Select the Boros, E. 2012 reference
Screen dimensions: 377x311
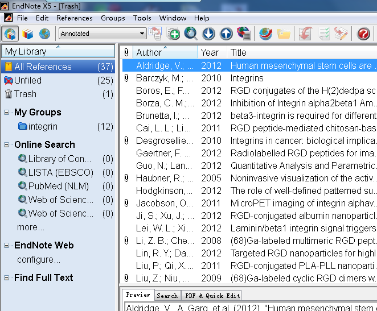249,90
